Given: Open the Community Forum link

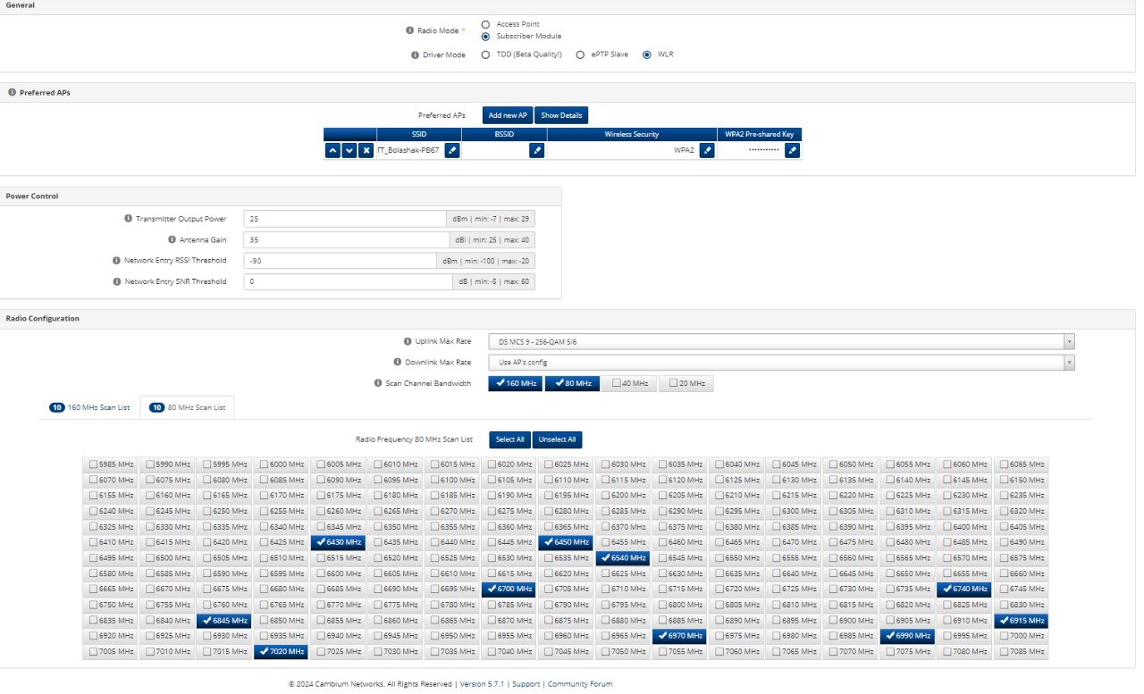Looking at the screenshot, I should (x=580, y=684).
